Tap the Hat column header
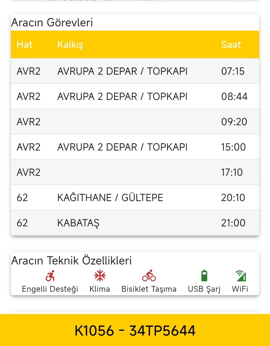 25,45
